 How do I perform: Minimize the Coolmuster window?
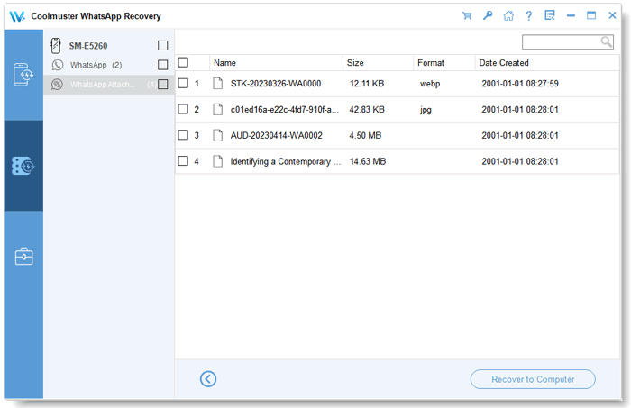pos(571,15)
